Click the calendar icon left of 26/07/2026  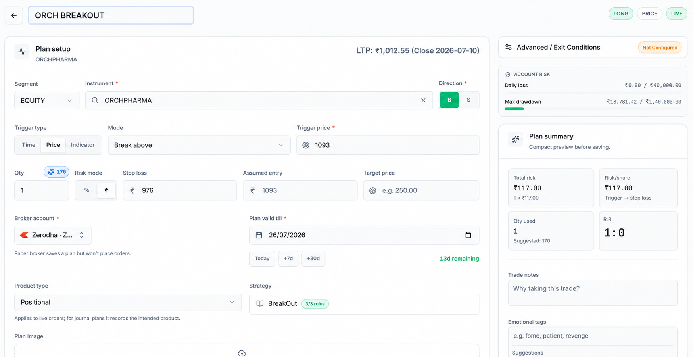click(259, 235)
